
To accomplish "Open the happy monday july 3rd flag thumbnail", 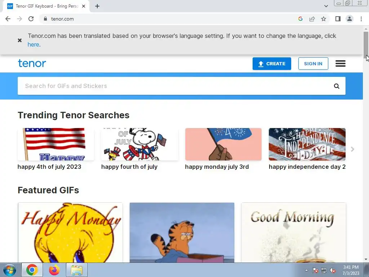I will click(223, 144).
